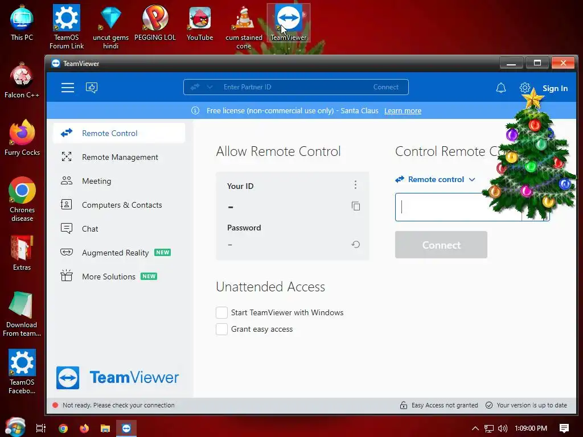Refresh the password with the refresh icon
583x437 pixels.
[x=356, y=245]
